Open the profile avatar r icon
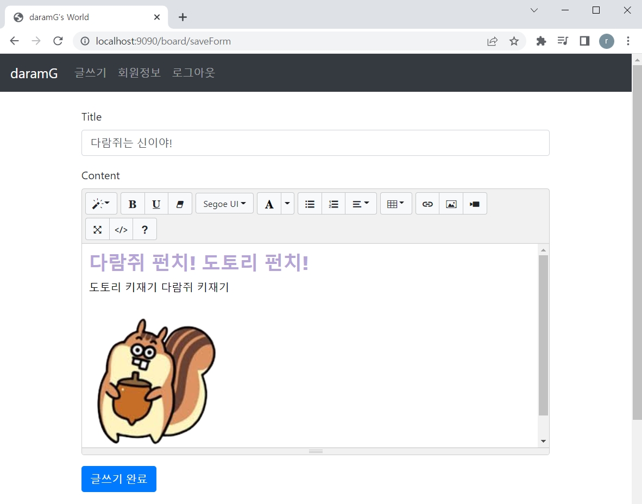Image resolution: width=642 pixels, height=504 pixels. coord(606,41)
